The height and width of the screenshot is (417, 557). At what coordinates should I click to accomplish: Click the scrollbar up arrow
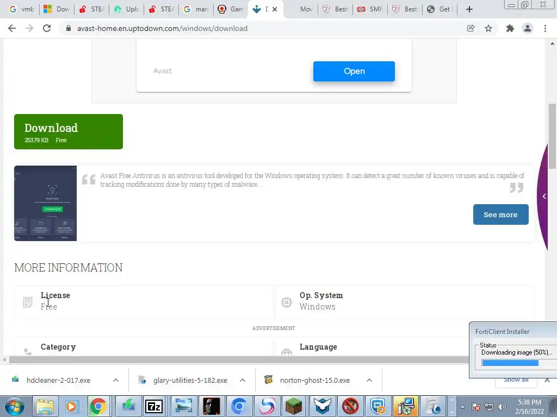(552, 43)
